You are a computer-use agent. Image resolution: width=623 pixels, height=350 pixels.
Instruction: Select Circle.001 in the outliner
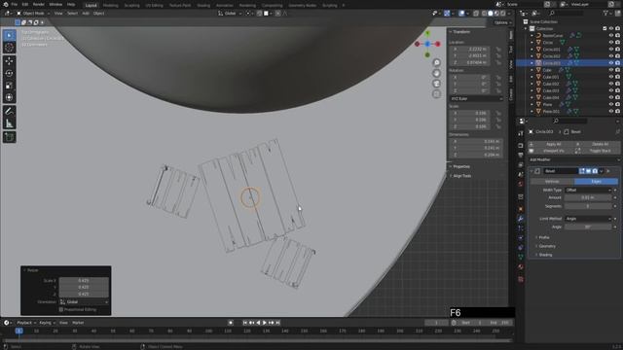[551, 50]
